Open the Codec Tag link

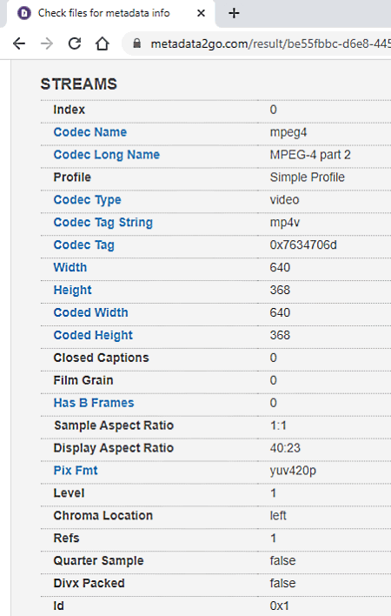point(84,245)
